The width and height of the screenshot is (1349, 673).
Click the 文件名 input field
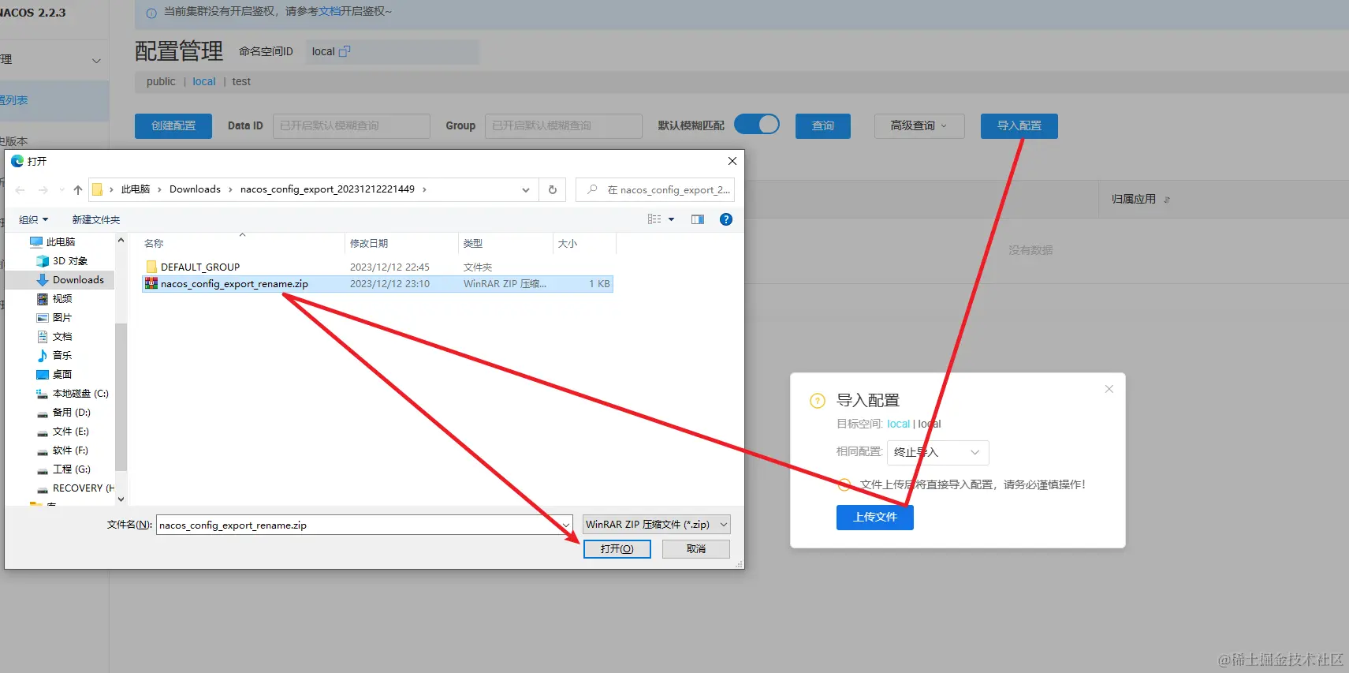364,525
